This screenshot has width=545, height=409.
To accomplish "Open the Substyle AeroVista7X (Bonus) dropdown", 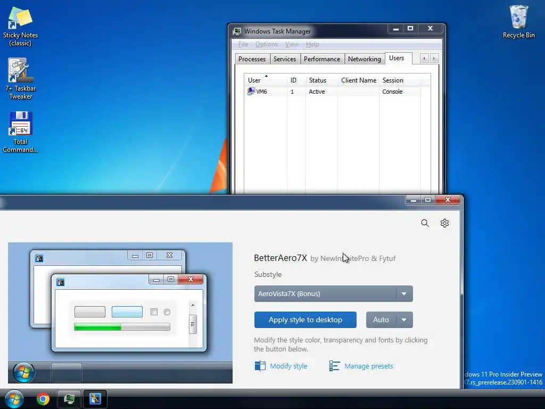I will (x=333, y=293).
